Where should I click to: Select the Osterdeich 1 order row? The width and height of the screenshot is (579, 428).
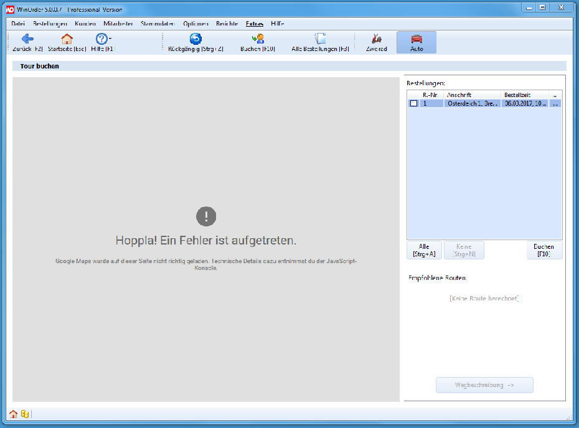pyautogui.click(x=473, y=104)
